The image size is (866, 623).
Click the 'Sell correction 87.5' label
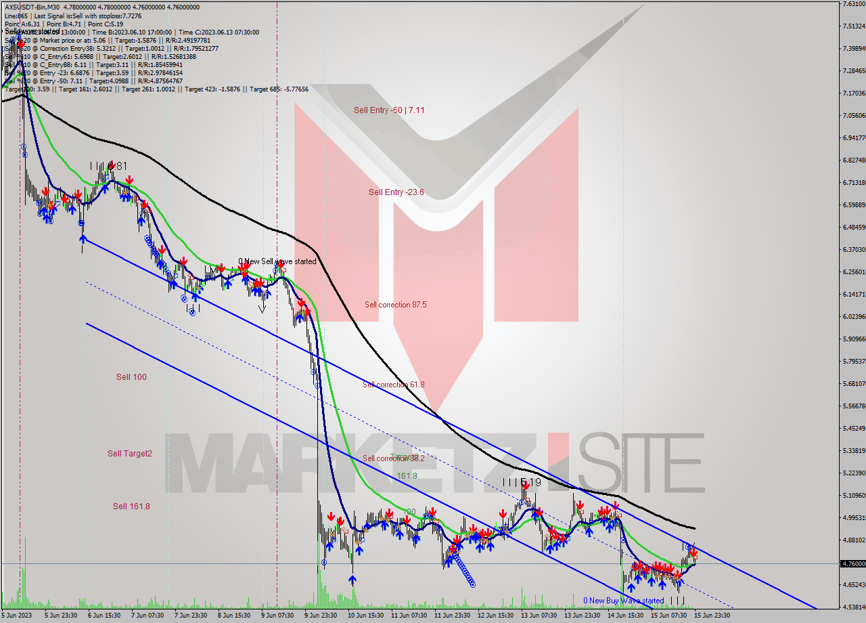tap(395, 305)
